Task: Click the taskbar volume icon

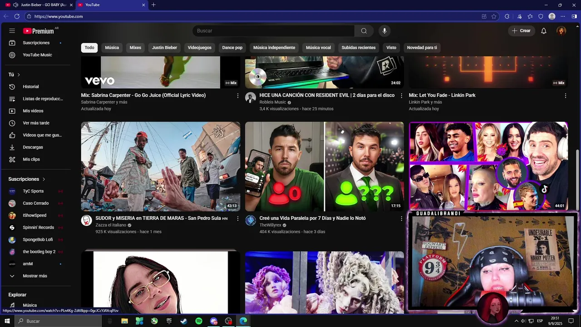Action: pyautogui.click(x=523, y=321)
